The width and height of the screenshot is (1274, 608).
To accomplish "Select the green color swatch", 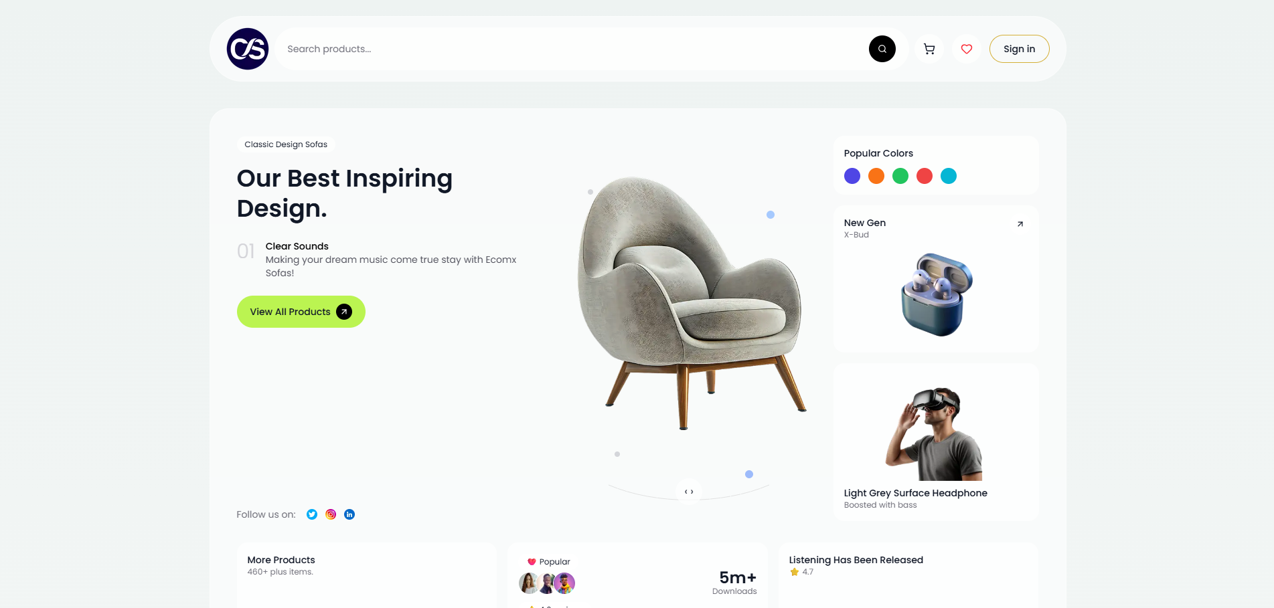I will (x=900, y=176).
